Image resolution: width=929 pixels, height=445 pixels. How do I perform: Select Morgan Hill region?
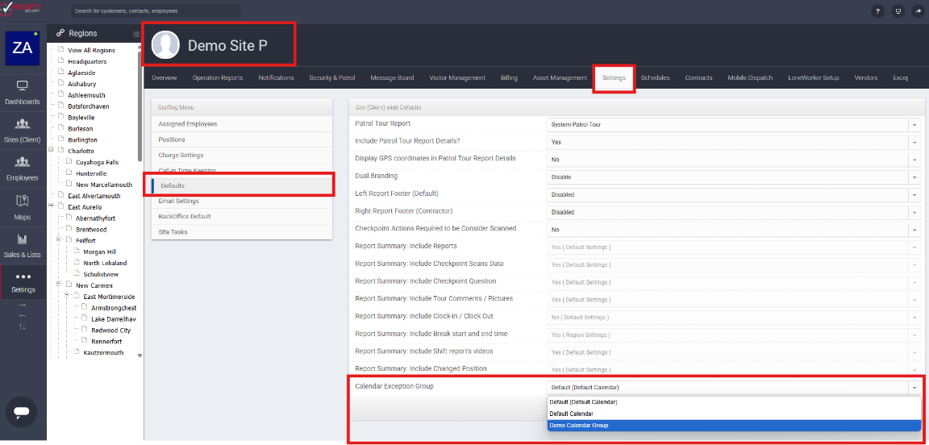coord(100,252)
